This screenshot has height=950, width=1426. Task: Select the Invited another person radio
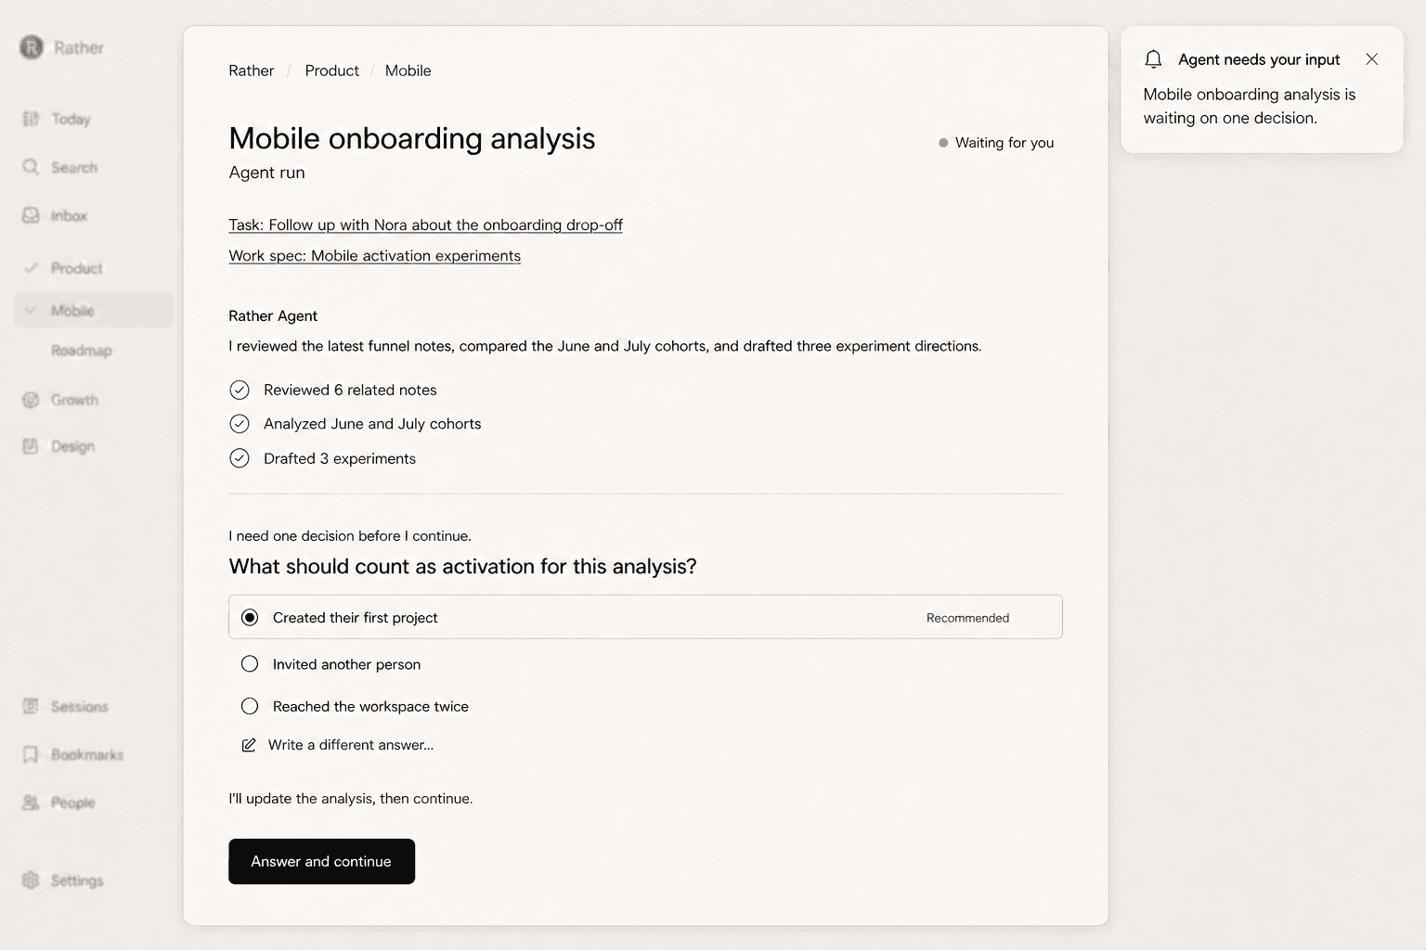point(250,664)
